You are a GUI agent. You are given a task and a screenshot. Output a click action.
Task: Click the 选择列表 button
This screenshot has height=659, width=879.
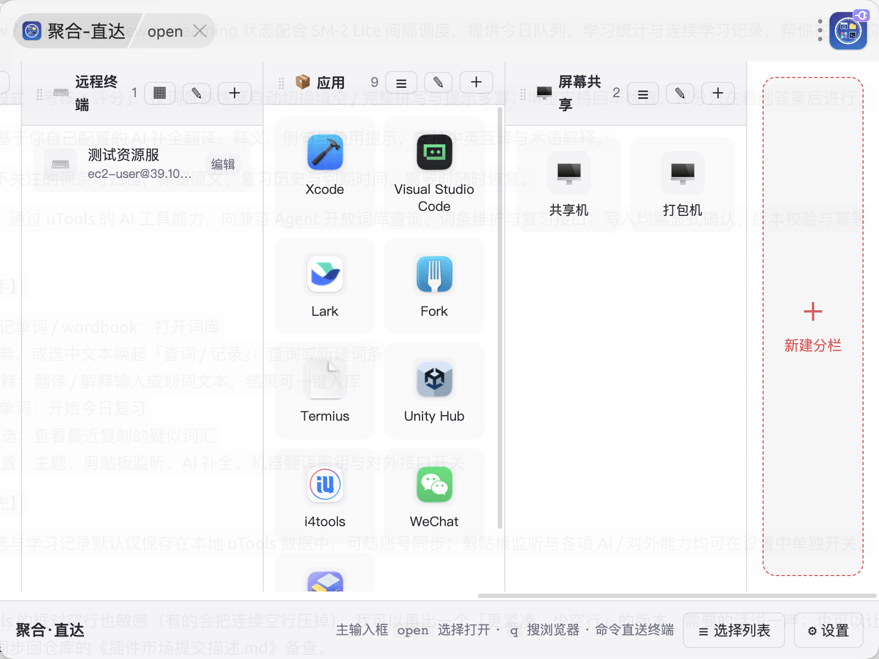point(734,630)
